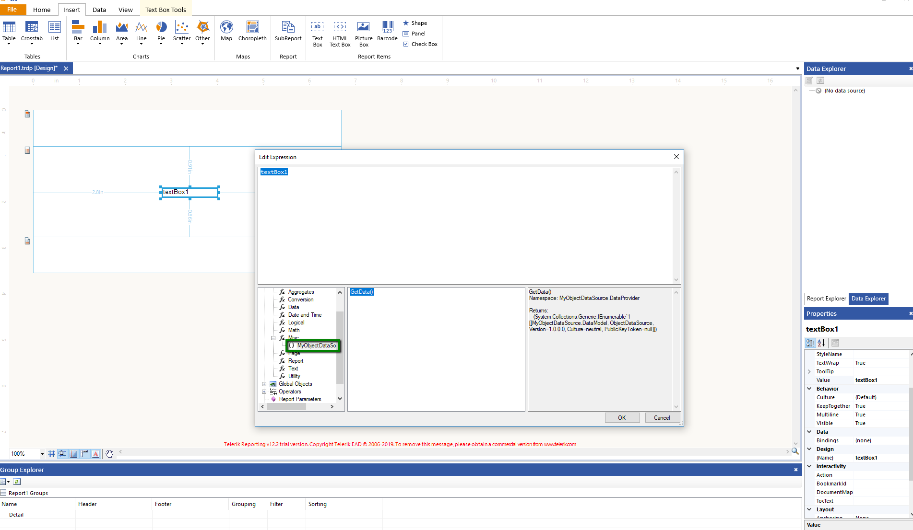
Task: Insert a Panel item
Action: coord(415,34)
